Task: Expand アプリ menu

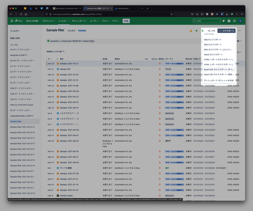Action: [x=116, y=21]
